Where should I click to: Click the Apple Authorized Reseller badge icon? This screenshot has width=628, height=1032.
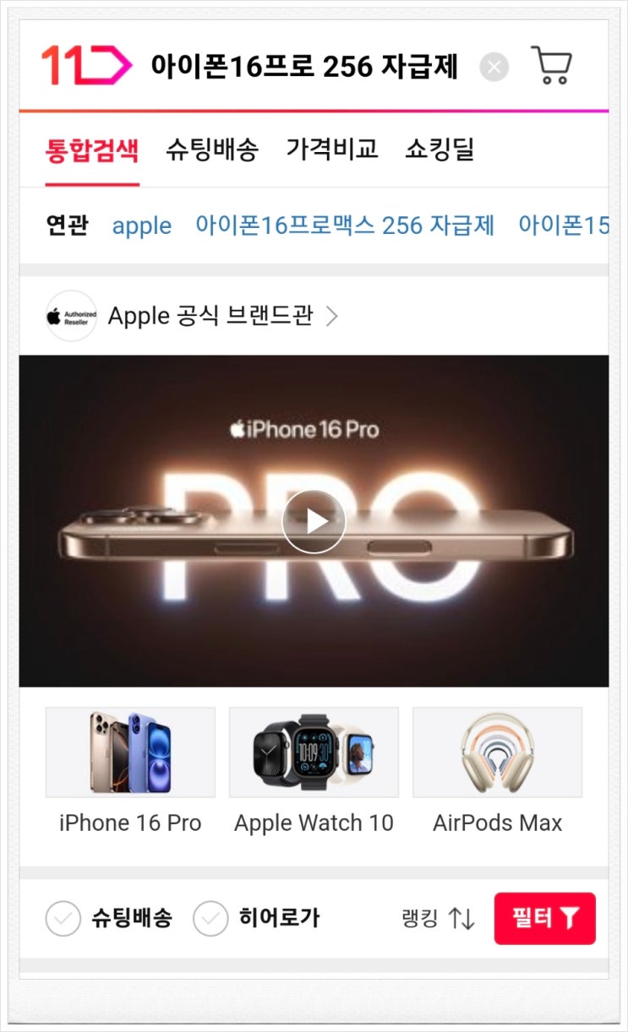click(71, 316)
